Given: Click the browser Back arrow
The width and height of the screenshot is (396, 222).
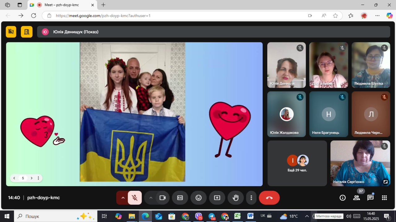Looking at the screenshot, I should [x=8, y=15].
